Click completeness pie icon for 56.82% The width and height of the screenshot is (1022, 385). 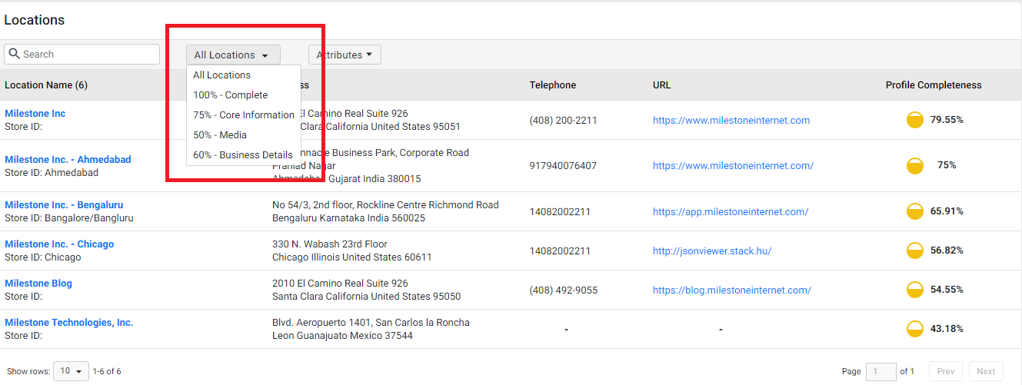pos(915,251)
